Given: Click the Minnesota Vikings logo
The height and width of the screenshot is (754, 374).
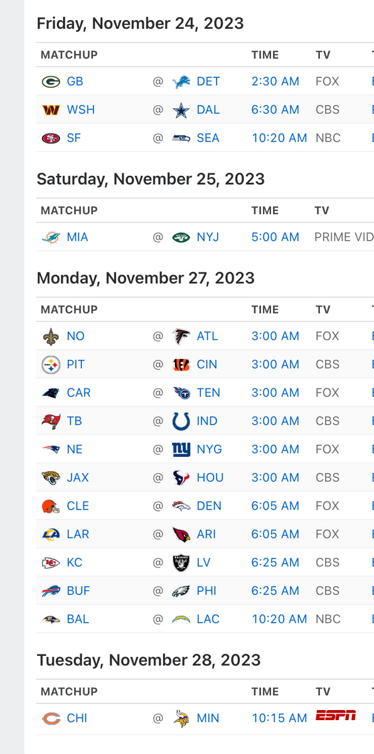Looking at the screenshot, I should tap(181, 718).
